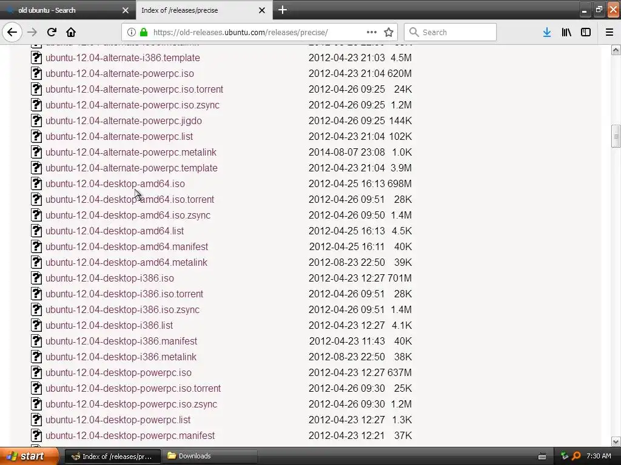The width and height of the screenshot is (621, 465).
Task: Click the file icon beside ubuntu-12.04-alternate-powerpc.jigdo
Action: tap(36, 120)
